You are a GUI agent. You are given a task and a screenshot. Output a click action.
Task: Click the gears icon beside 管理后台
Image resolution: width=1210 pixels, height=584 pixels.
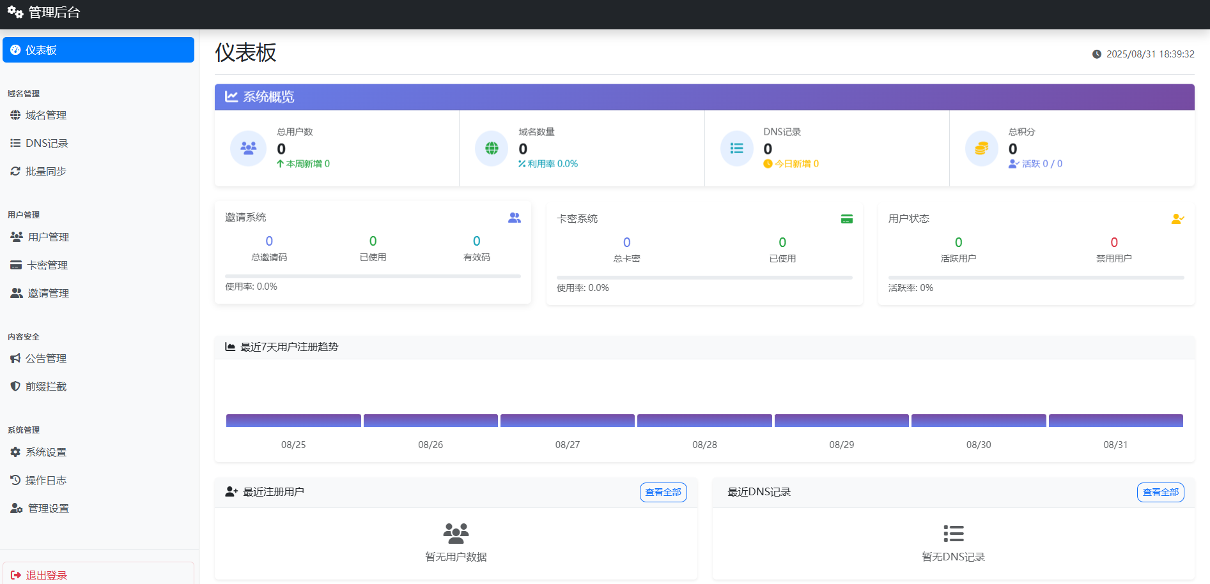[x=15, y=12]
